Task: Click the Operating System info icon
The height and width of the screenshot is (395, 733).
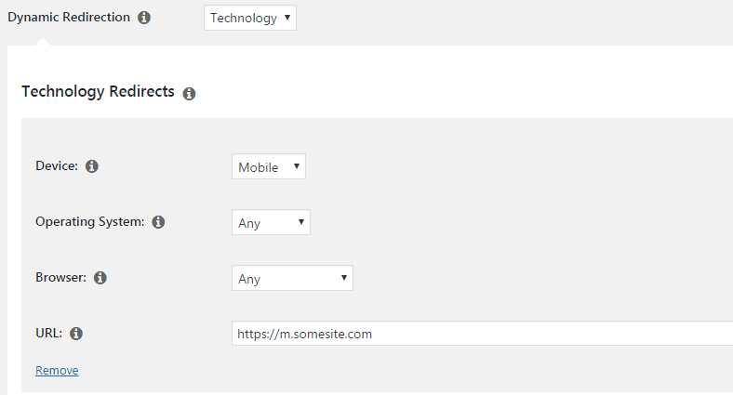Action: point(158,222)
